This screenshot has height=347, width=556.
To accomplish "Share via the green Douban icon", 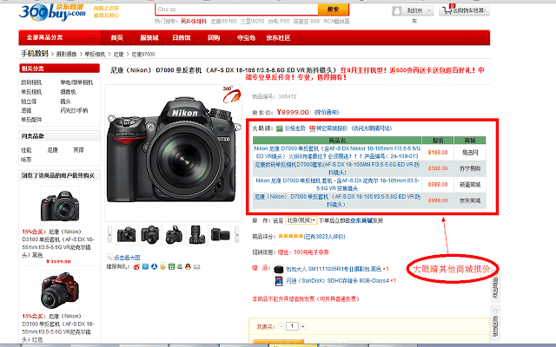I will tap(171, 266).
